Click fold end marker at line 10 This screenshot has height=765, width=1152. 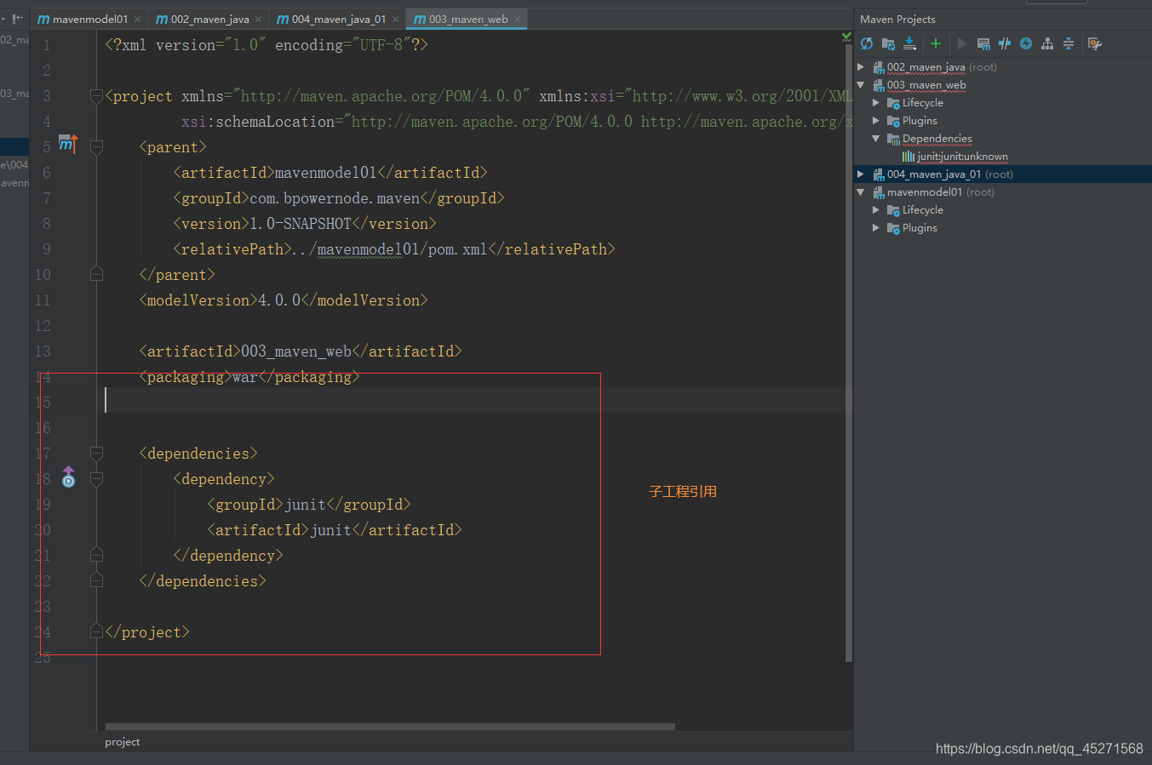coord(96,274)
